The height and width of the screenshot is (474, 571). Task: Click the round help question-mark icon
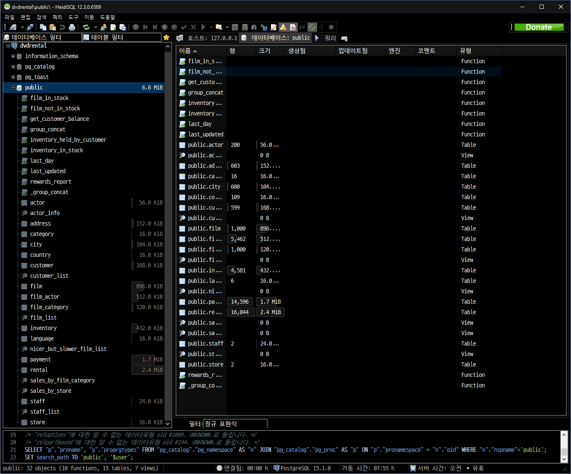pos(136,27)
